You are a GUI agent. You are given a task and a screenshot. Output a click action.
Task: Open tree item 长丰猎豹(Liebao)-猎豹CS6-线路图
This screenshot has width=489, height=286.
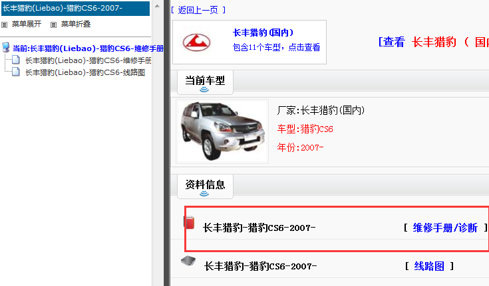[85, 72]
